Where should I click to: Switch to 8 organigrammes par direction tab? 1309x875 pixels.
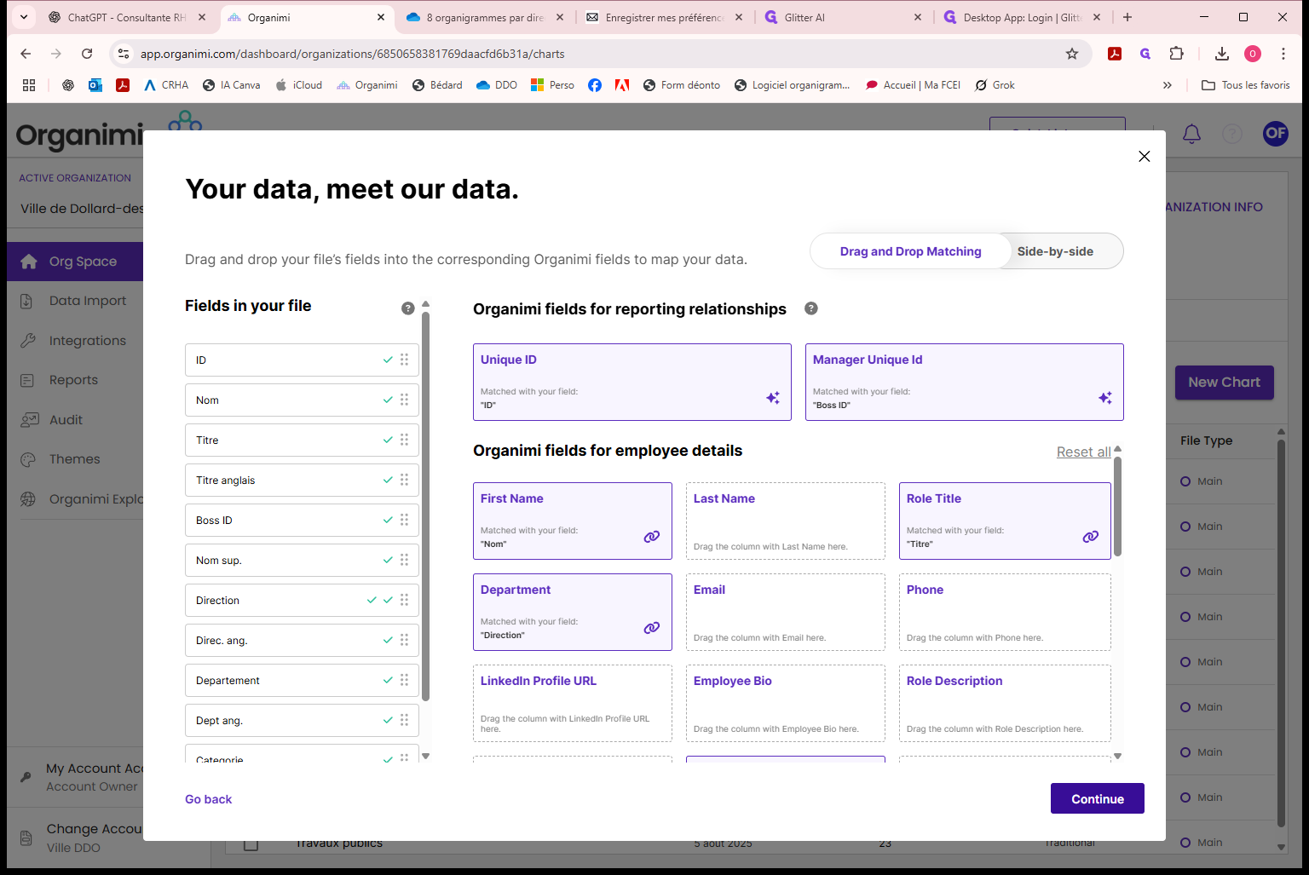coord(485,17)
